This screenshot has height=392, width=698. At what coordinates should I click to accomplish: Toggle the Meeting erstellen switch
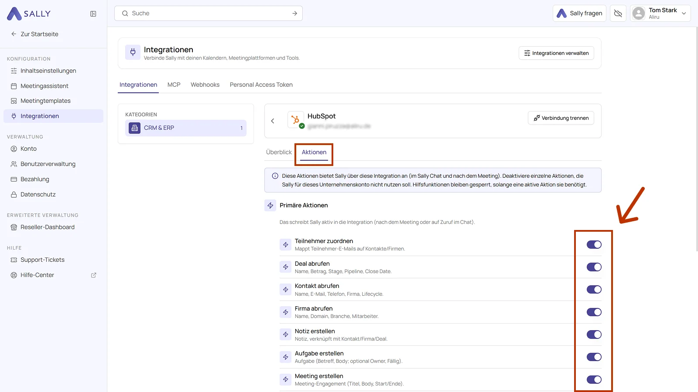tap(594, 380)
